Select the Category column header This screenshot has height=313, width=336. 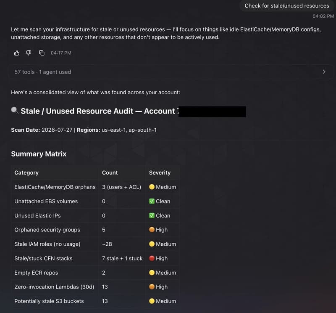pos(26,172)
